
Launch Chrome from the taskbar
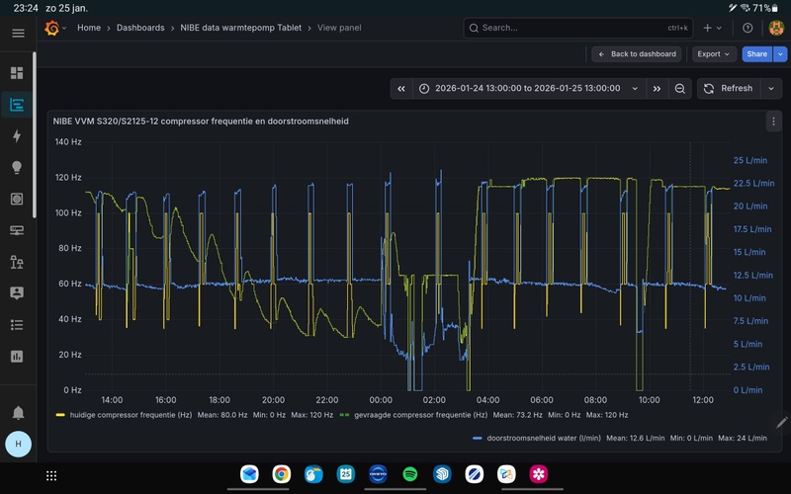[x=282, y=474]
